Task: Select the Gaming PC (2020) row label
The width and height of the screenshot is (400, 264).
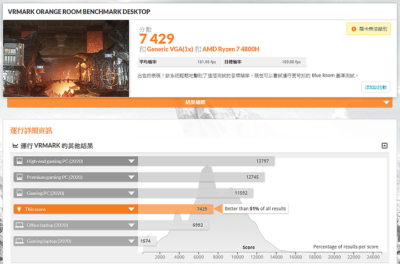Action: [x=46, y=194]
